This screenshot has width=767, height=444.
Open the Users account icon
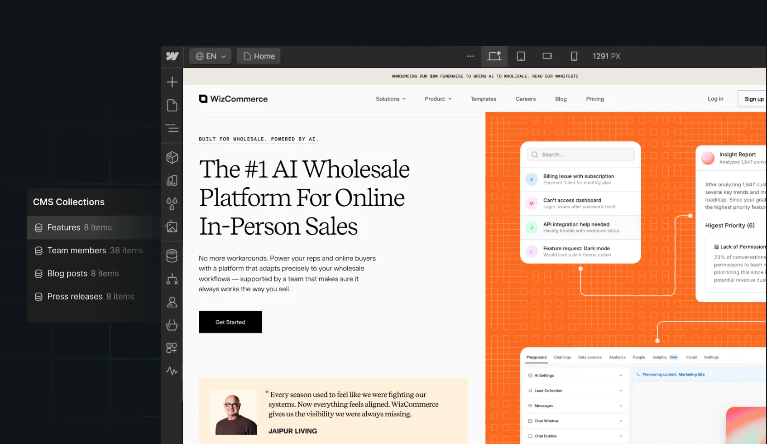(172, 302)
